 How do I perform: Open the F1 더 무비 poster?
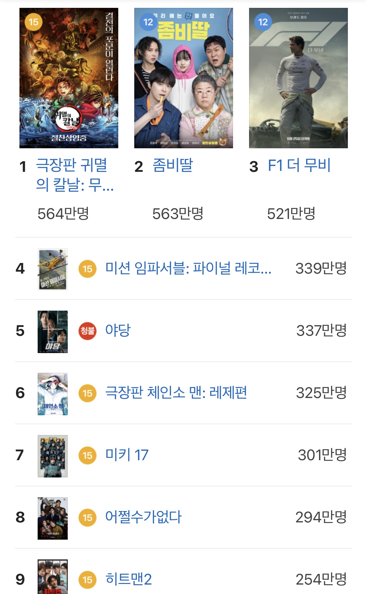coord(298,78)
